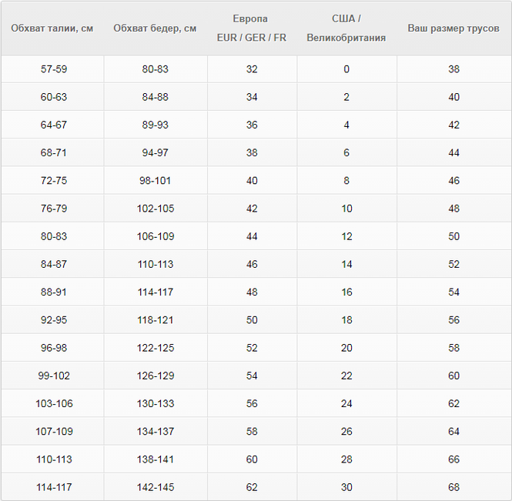Image resolution: width=512 pixels, height=501 pixels.
Task: Select the 'Европа EUR / GER / FR' header
Action: pos(252,28)
